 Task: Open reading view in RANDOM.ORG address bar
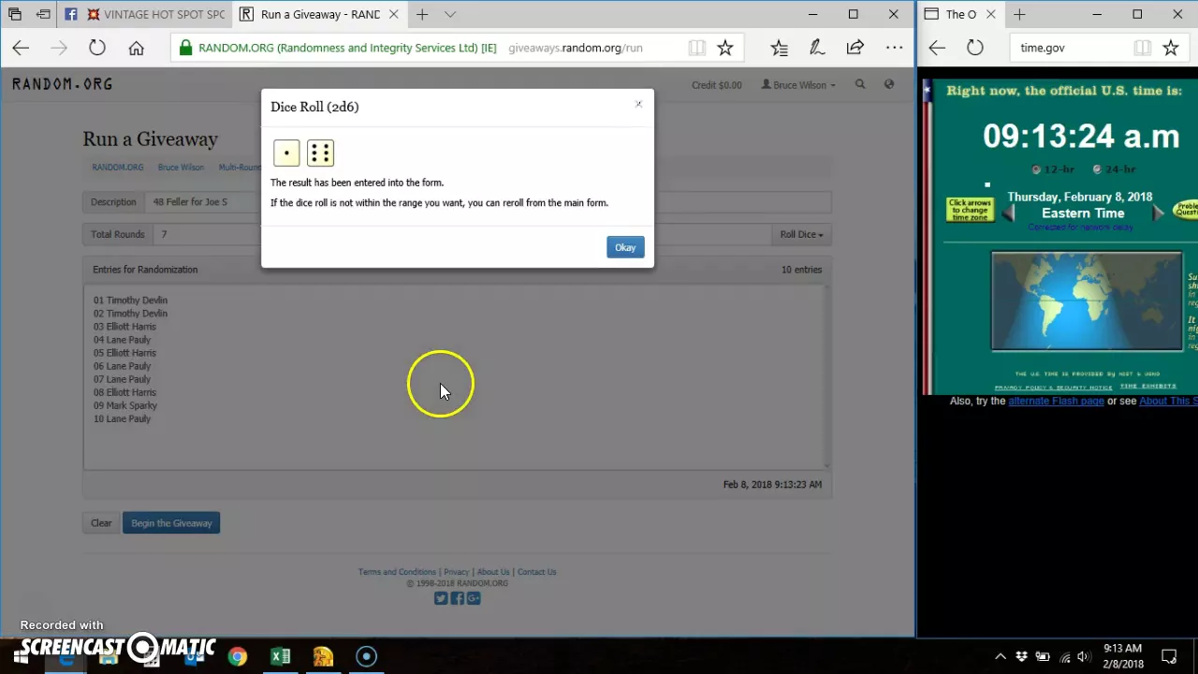click(696, 48)
